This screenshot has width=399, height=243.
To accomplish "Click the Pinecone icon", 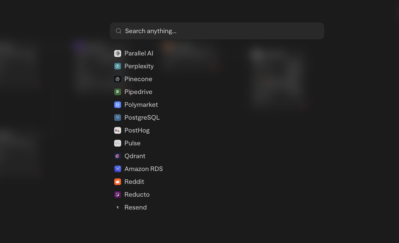I will point(118,79).
